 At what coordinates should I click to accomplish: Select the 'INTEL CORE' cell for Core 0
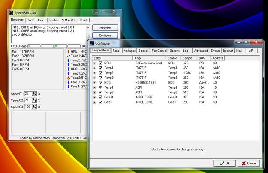[x=144, y=97]
